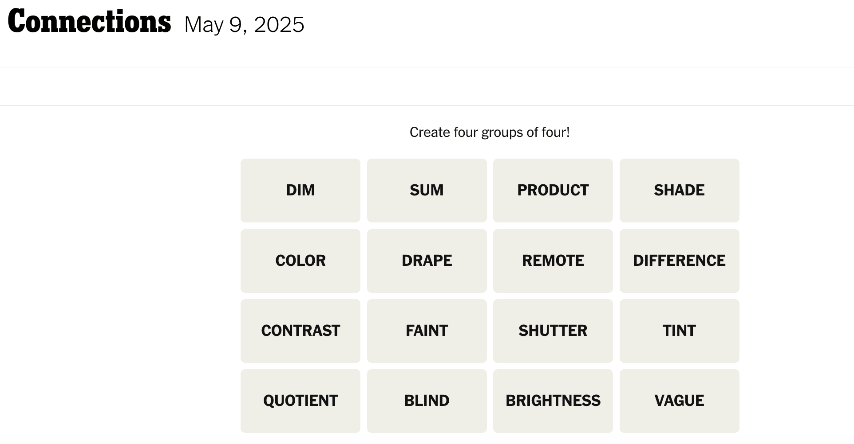Select the QUOTIENT tile
The height and width of the screenshot is (444, 854).
[300, 401]
